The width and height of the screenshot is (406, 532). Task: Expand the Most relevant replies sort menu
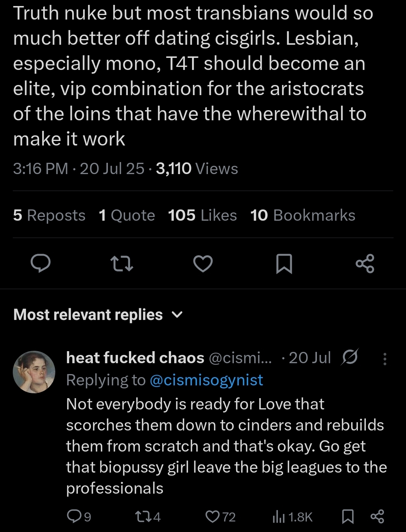88,315
